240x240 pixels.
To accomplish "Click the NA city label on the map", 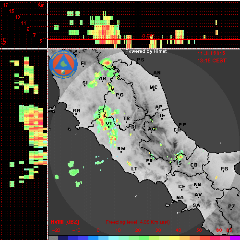I will (180, 198).
